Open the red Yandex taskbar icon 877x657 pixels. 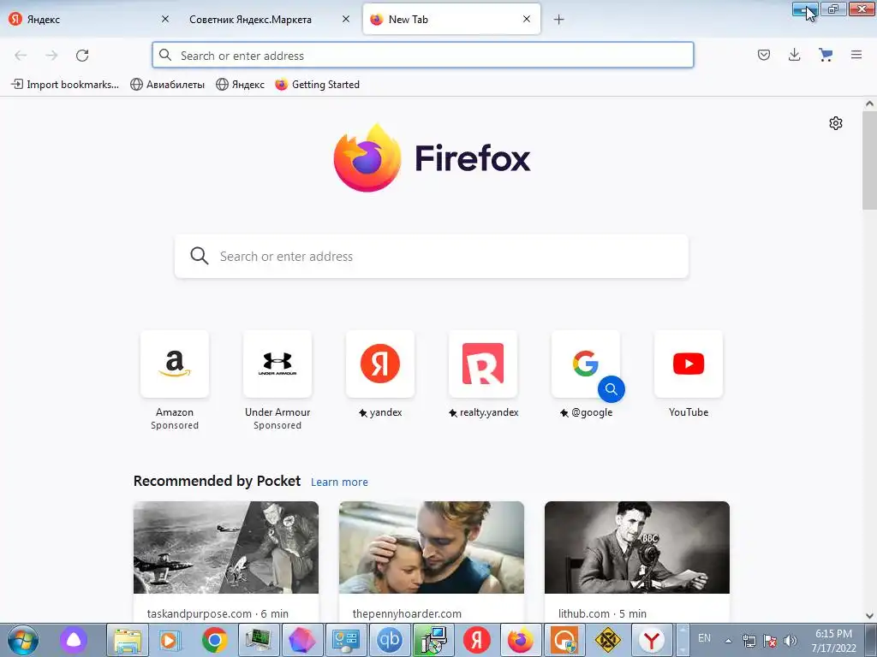[476, 640]
